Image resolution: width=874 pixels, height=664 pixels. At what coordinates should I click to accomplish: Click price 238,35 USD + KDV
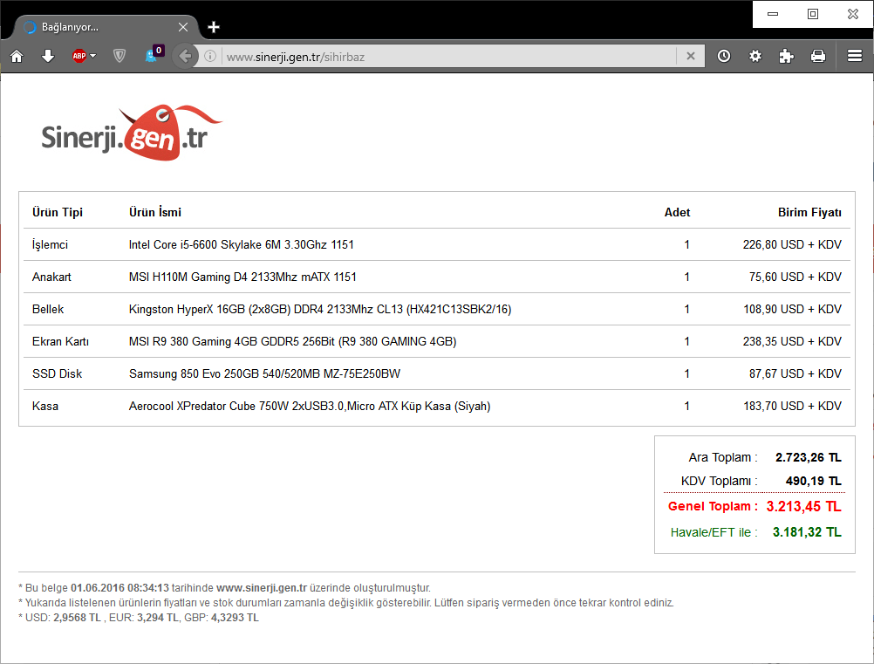click(792, 342)
